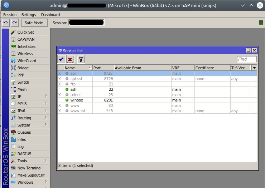Click the telnet row's X disabled flag
265x188 pixels.
click(59, 95)
